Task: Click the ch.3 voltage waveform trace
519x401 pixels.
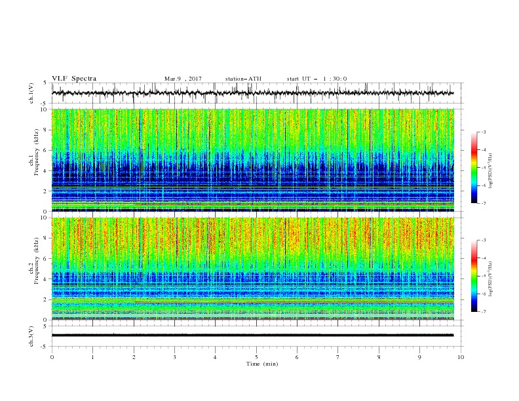Action: (x=252, y=335)
